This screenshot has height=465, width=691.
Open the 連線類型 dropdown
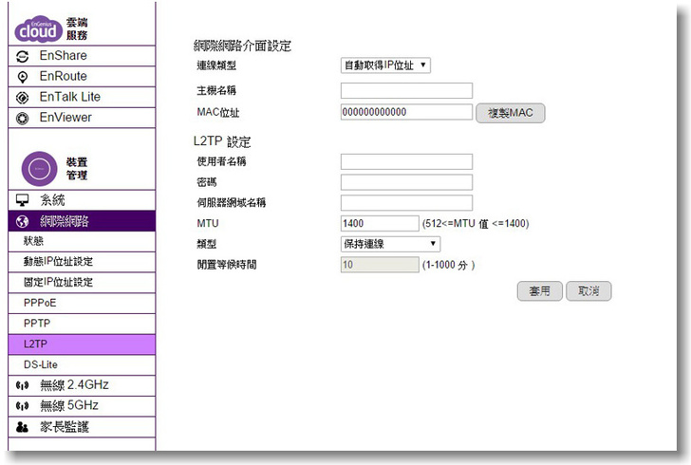click(385, 65)
